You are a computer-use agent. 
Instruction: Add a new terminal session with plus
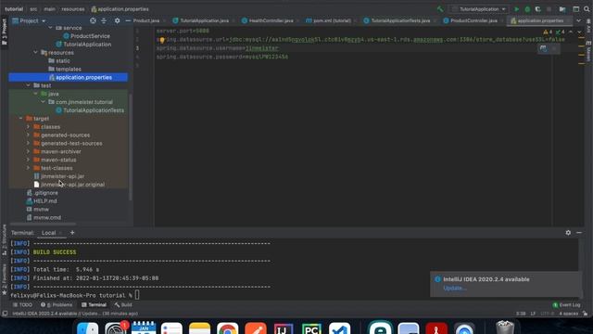72,233
